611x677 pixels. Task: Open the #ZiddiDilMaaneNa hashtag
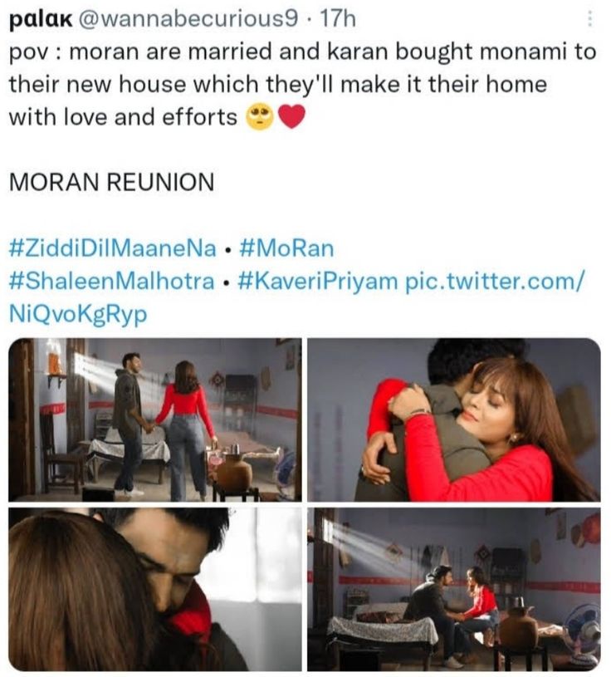(x=113, y=248)
